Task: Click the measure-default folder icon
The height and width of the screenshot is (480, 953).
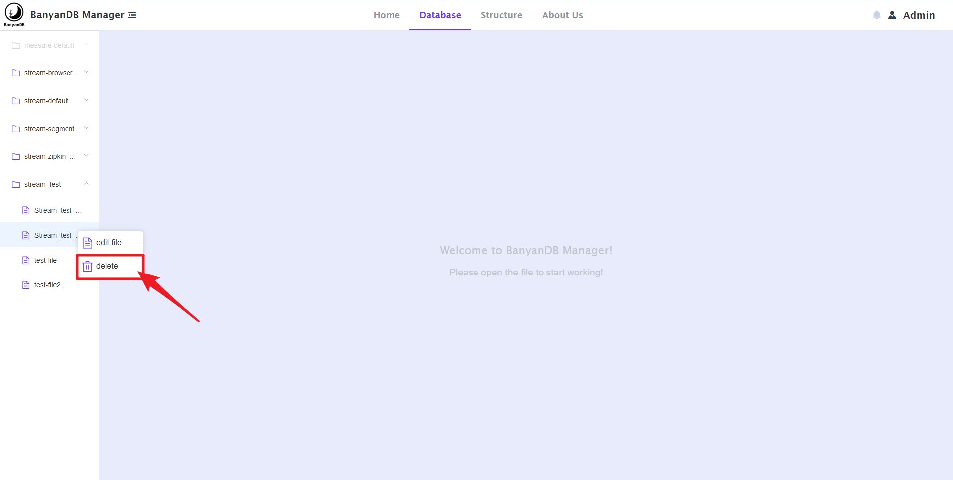Action: pyautogui.click(x=16, y=45)
